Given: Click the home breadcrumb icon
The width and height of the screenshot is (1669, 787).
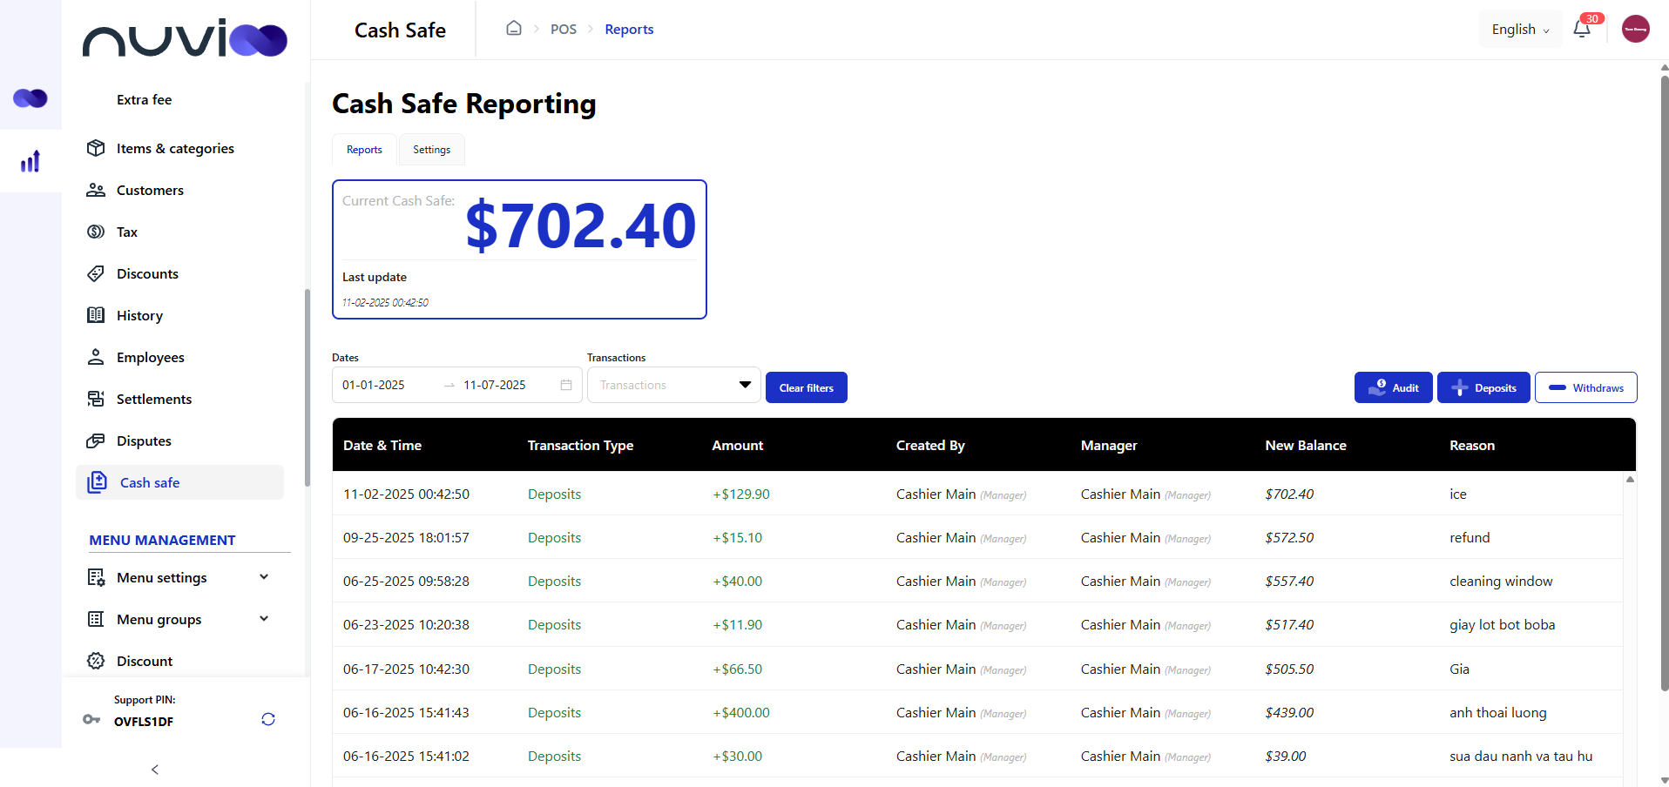Looking at the screenshot, I should (x=513, y=28).
